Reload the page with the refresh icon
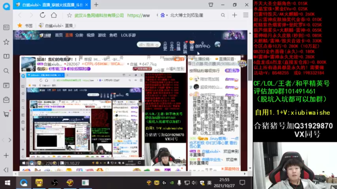Viewport: 337px width, 189px height. pyautogui.click(x=43, y=15)
